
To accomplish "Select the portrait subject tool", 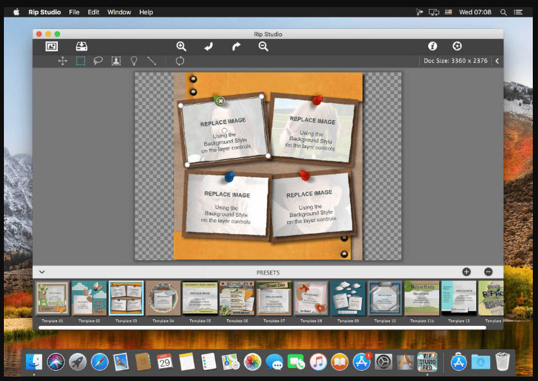I will (116, 61).
